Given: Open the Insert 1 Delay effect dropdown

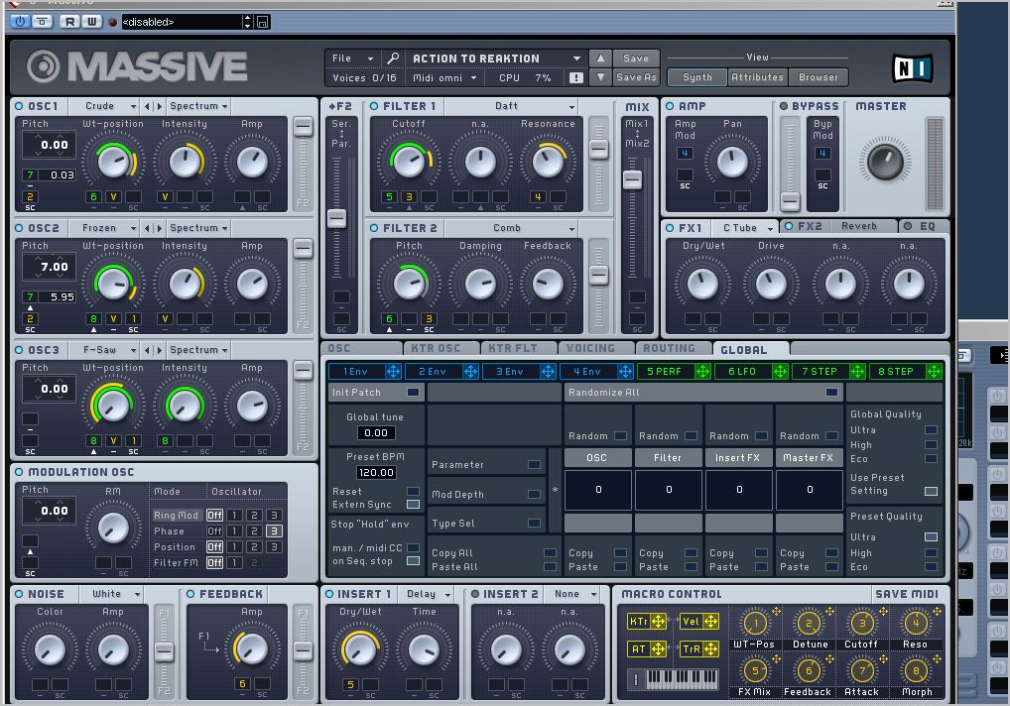Looking at the screenshot, I should 428,594.
